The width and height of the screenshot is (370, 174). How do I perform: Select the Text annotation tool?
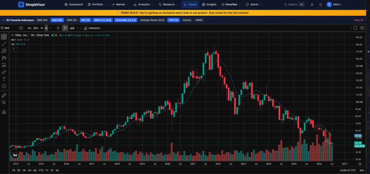tap(4, 79)
